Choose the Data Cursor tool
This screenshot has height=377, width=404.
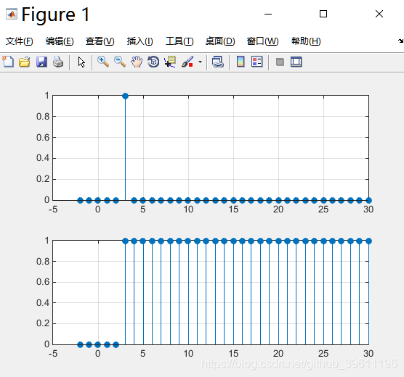click(x=170, y=62)
